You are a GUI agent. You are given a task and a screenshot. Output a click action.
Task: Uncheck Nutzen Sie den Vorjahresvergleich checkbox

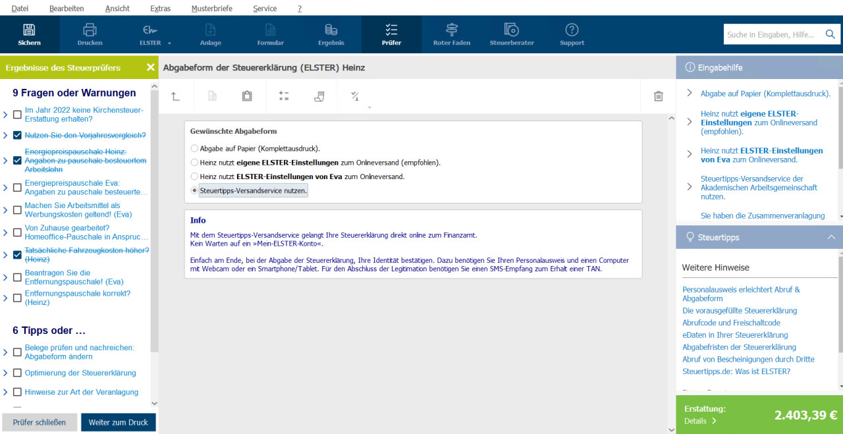click(17, 136)
